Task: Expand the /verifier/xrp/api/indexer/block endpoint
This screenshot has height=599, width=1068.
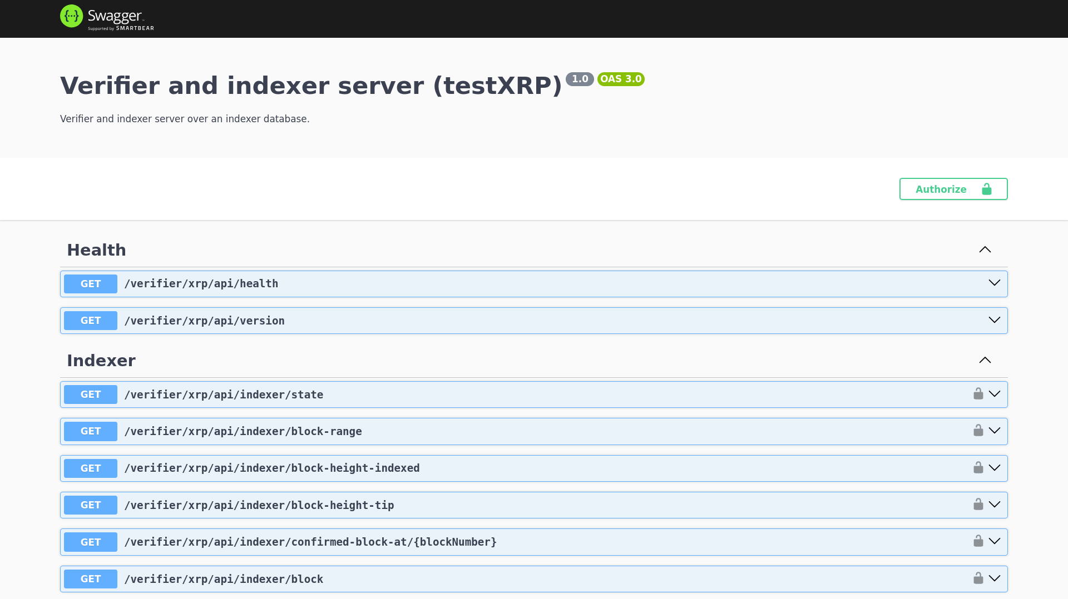Action: 996,578
